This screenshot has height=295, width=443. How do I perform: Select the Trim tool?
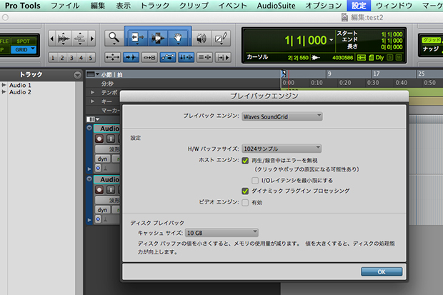[137, 38]
